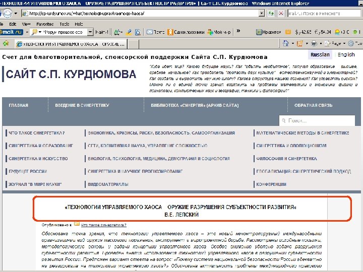Open the Help menu

coord(79,24)
